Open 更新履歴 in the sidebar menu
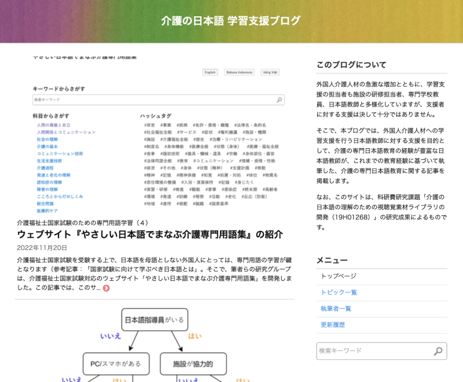The height and width of the screenshot is (382, 463). (333, 325)
